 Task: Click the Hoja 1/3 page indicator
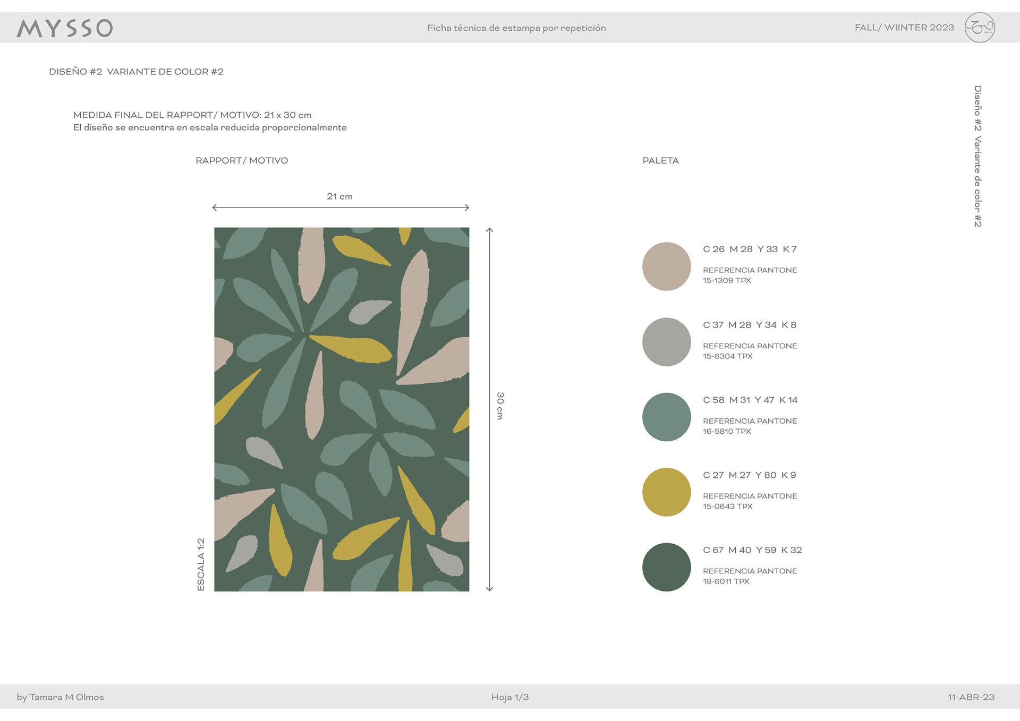509,697
